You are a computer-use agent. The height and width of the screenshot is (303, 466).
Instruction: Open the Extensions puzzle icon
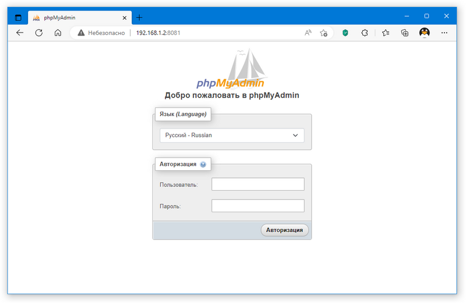tap(365, 33)
